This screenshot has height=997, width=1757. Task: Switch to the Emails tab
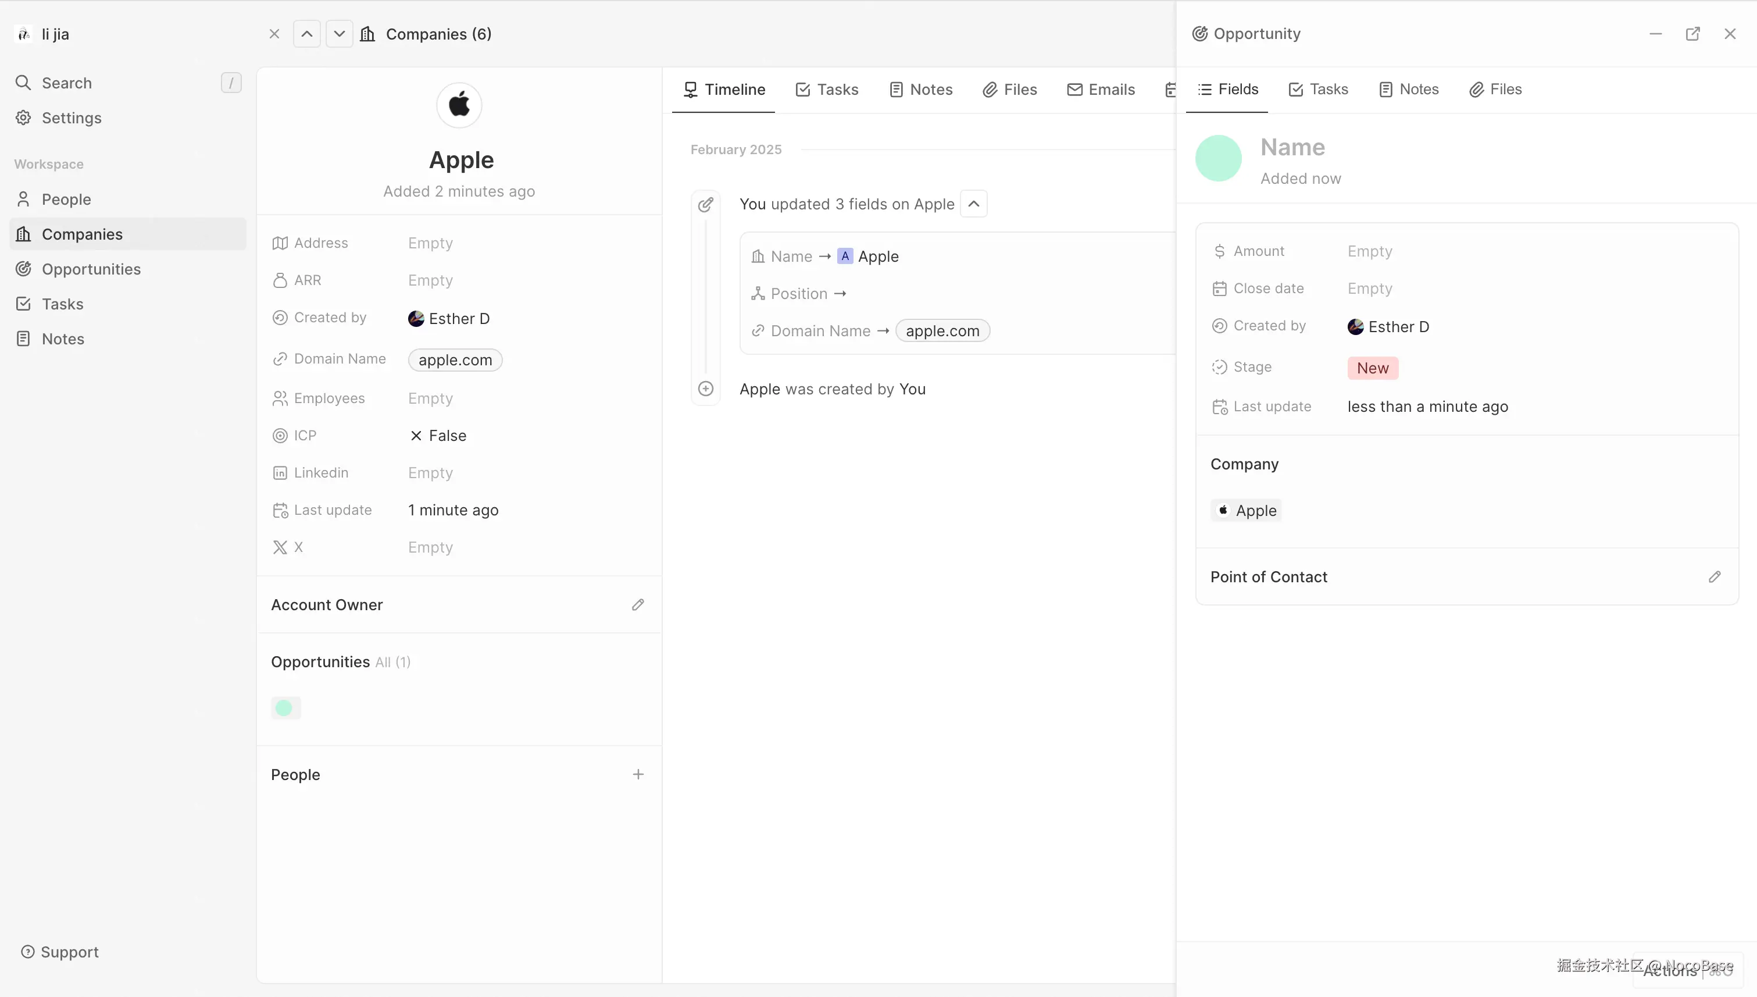[x=1101, y=90]
